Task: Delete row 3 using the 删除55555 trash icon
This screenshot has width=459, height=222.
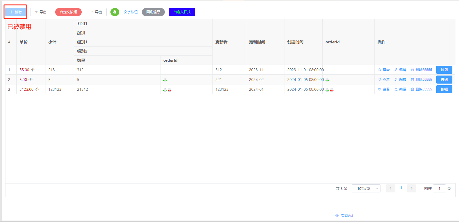Action: pyautogui.click(x=421, y=89)
